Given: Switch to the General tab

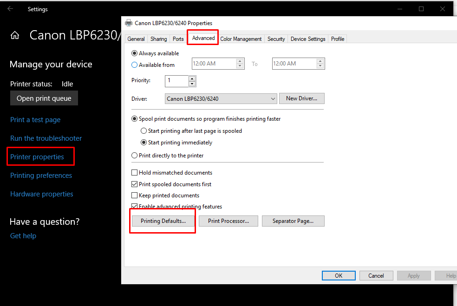Looking at the screenshot, I should [x=136, y=39].
